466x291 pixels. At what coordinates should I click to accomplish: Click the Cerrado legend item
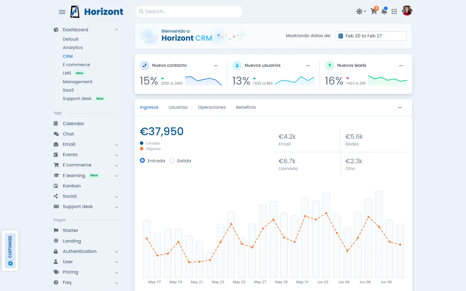[150, 143]
